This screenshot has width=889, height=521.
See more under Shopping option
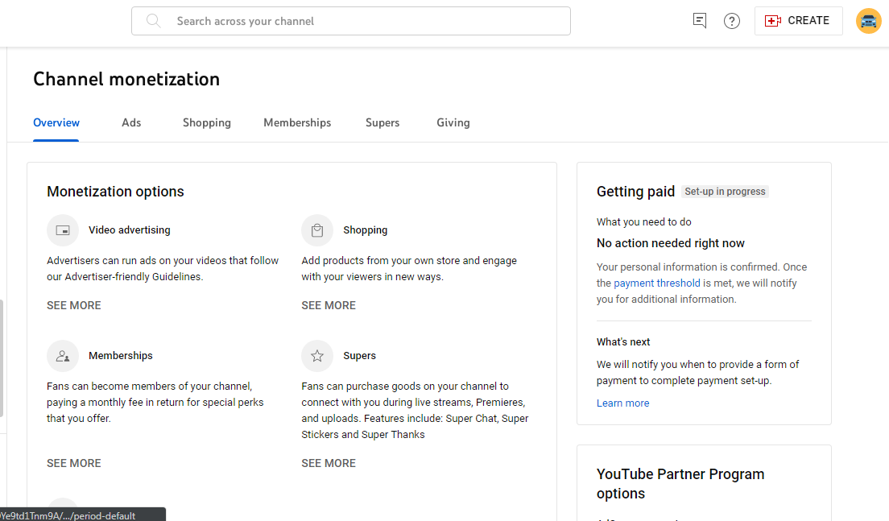coord(329,305)
